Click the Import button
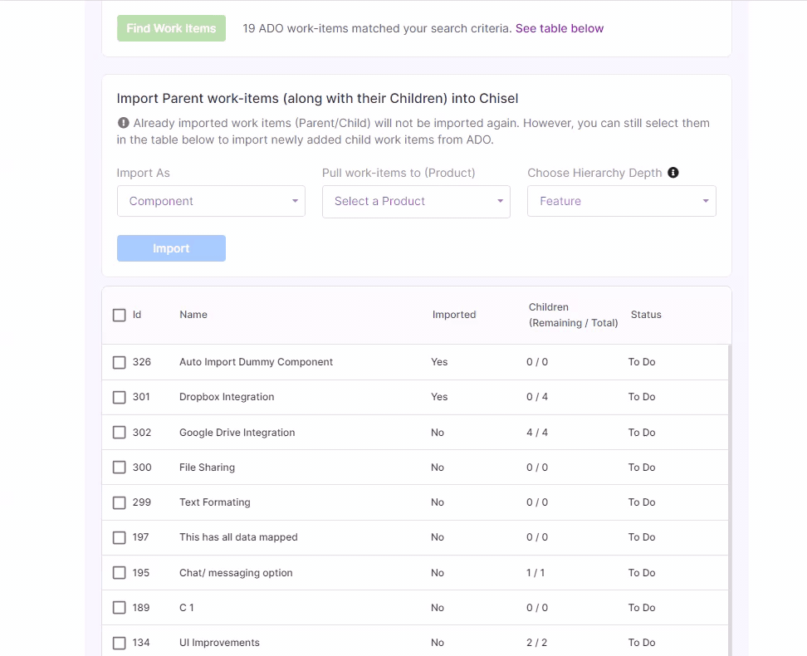 point(171,248)
